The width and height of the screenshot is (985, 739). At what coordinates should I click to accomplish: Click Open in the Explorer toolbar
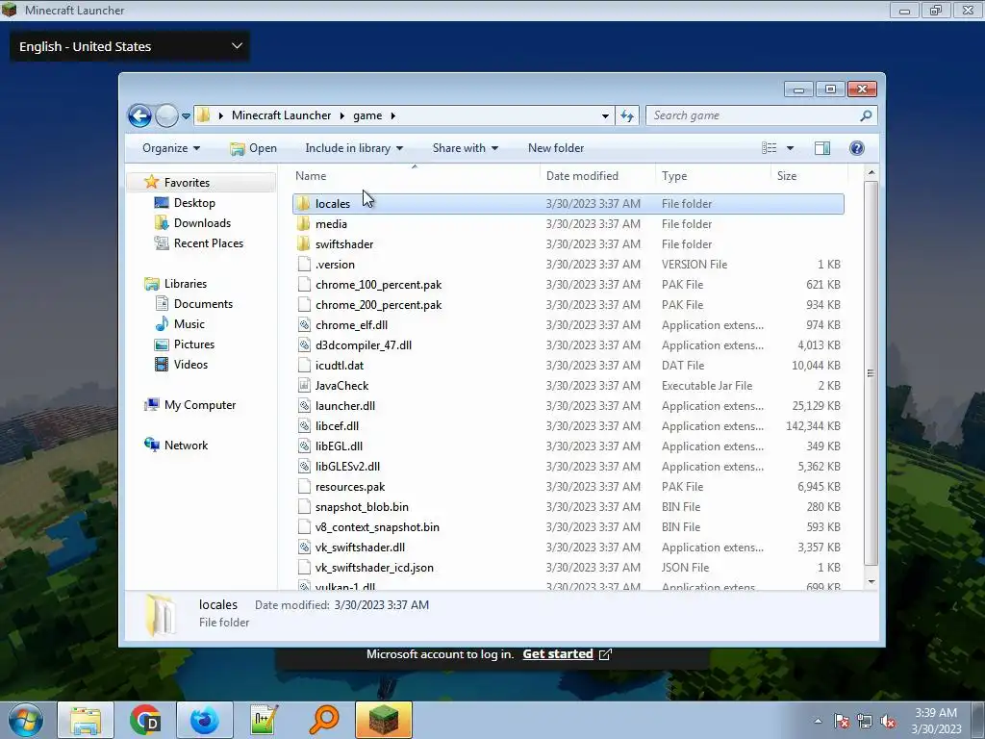click(253, 148)
